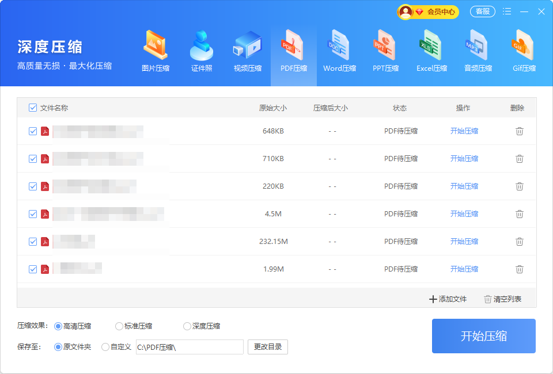Click 开始压缩 link for the 4.5M file
Image resolution: width=553 pixels, height=374 pixels.
464,214
